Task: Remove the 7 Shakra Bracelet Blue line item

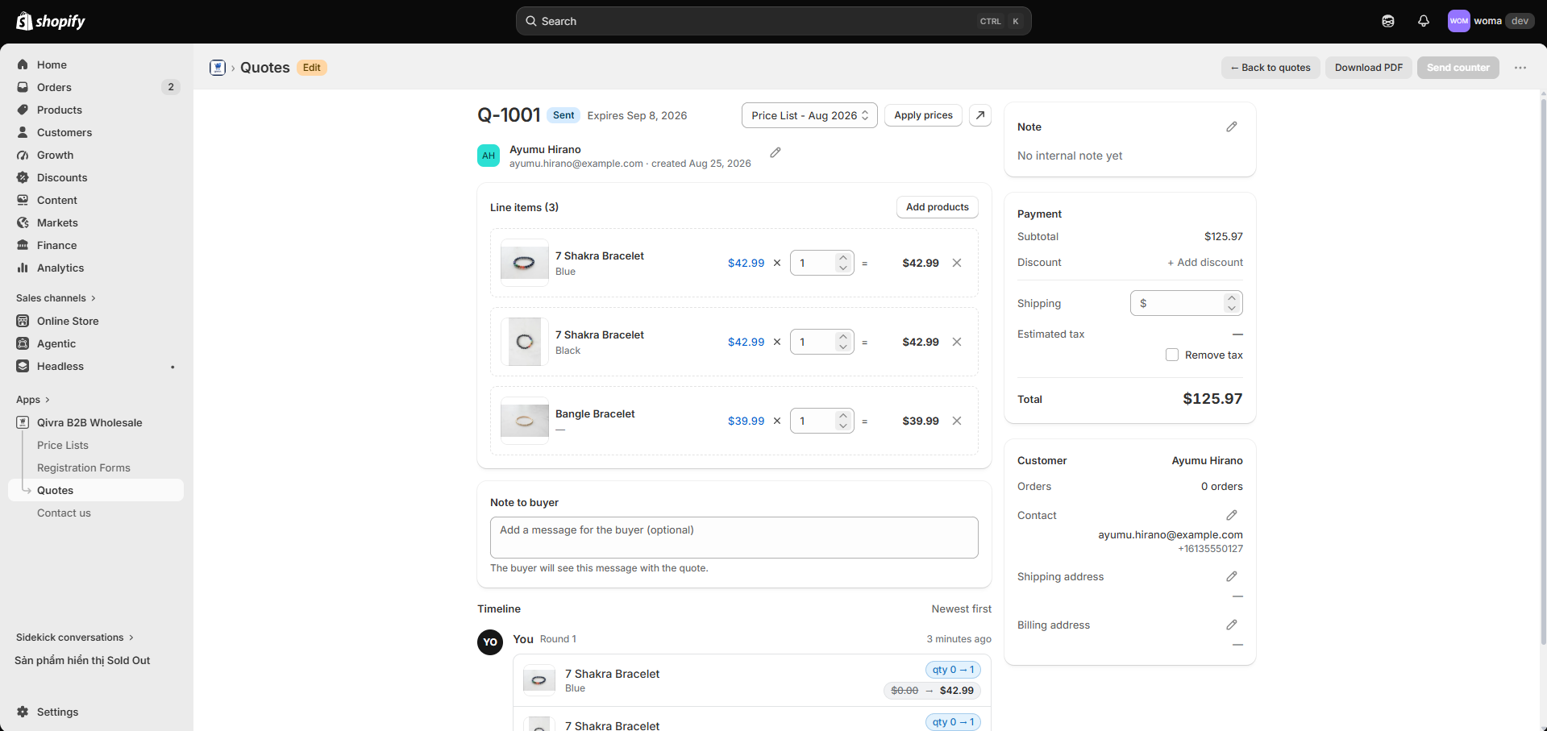Action: pos(957,263)
